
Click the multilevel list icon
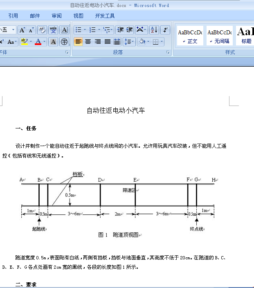coord(106,30)
